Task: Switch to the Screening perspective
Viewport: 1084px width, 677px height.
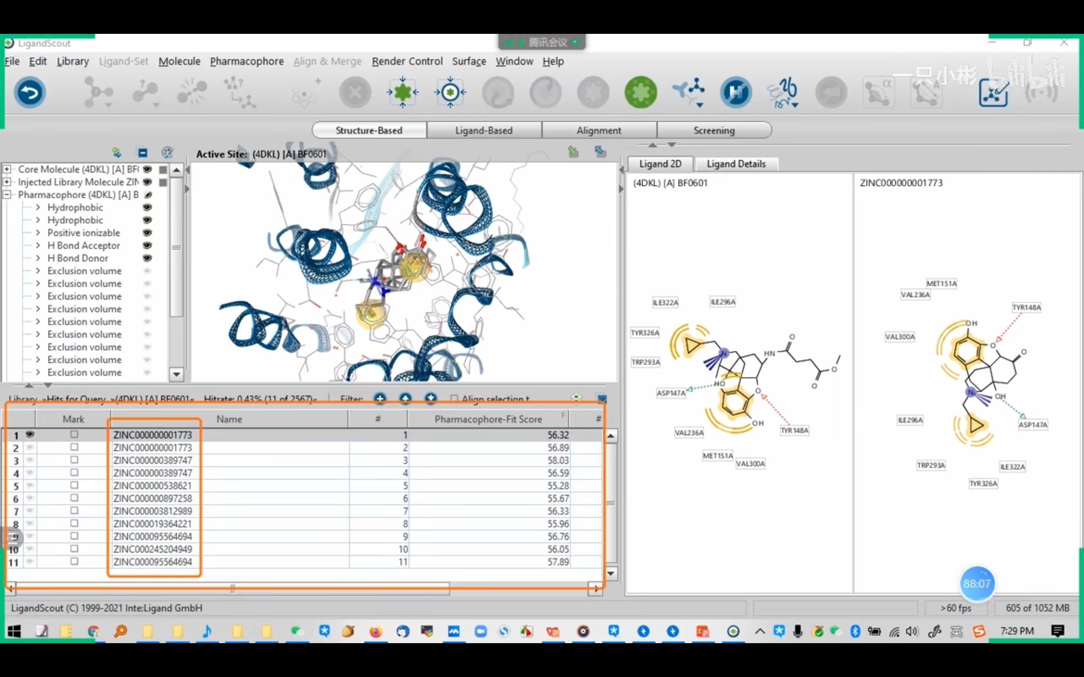Action: pyautogui.click(x=714, y=130)
